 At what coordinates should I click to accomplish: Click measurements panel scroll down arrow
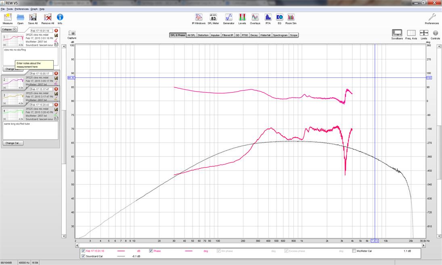tap(64, 236)
